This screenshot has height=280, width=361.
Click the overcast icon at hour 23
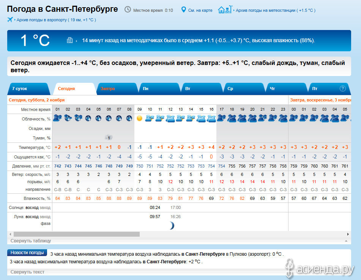[283, 119]
